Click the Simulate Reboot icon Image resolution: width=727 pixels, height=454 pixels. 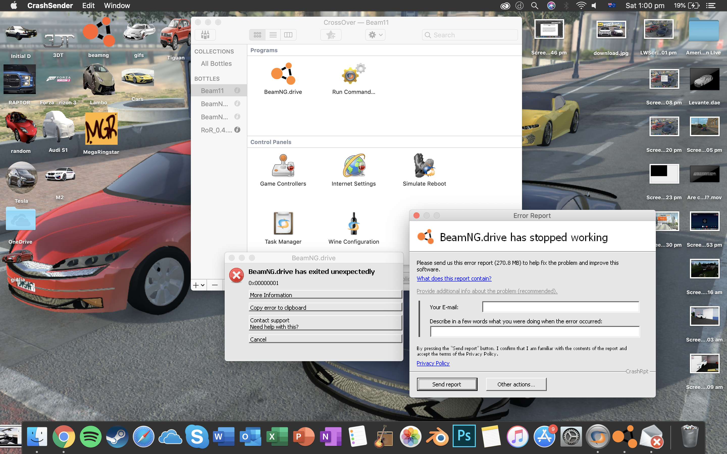424,165
